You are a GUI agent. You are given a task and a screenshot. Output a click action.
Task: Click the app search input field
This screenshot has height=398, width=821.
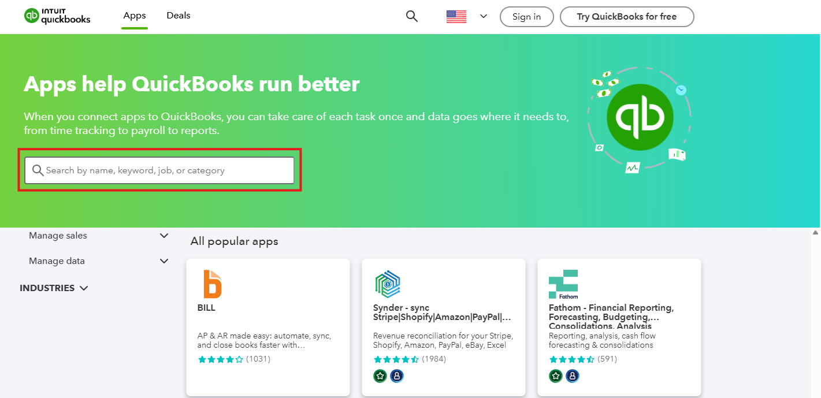[159, 170]
